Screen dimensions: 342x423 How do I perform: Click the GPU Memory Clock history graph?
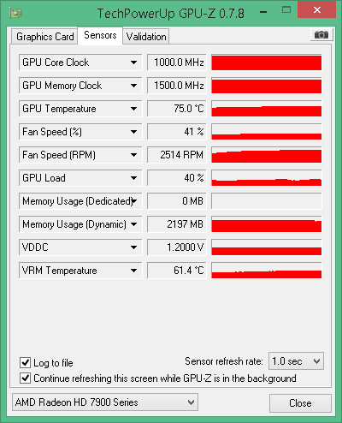coord(267,86)
